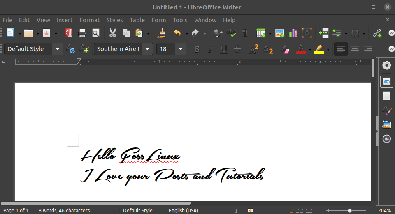This screenshot has height=214, width=395.
Task: Click the Print icon
Action: 82,33
